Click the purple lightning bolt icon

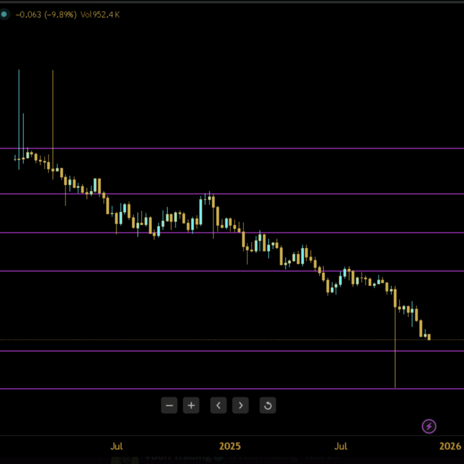click(429, 426)
